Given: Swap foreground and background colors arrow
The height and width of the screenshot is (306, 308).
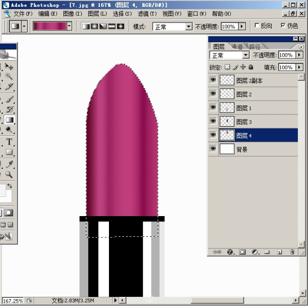Looking at the screenshot, I should pyautogui.click(x=9, y=186).
